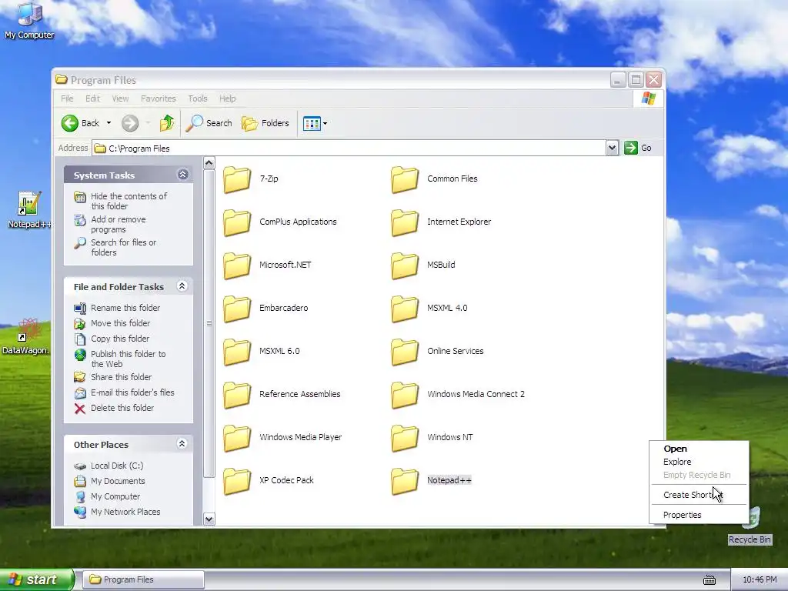Viewport: 788px width, 591px height.
Task: Select the Microsoft.NET folder icon
Action: [x=237, y=265]
